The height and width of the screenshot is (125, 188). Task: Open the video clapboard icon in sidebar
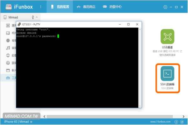(8, 70)
